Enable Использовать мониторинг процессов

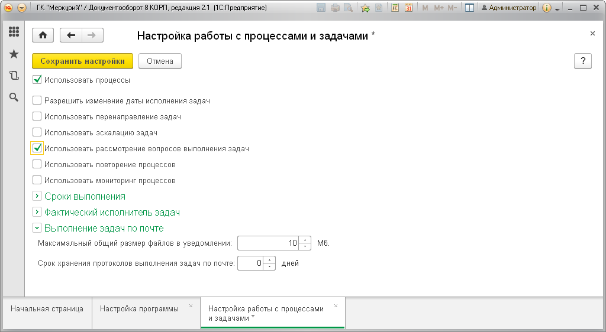click(x=37, y=180)
